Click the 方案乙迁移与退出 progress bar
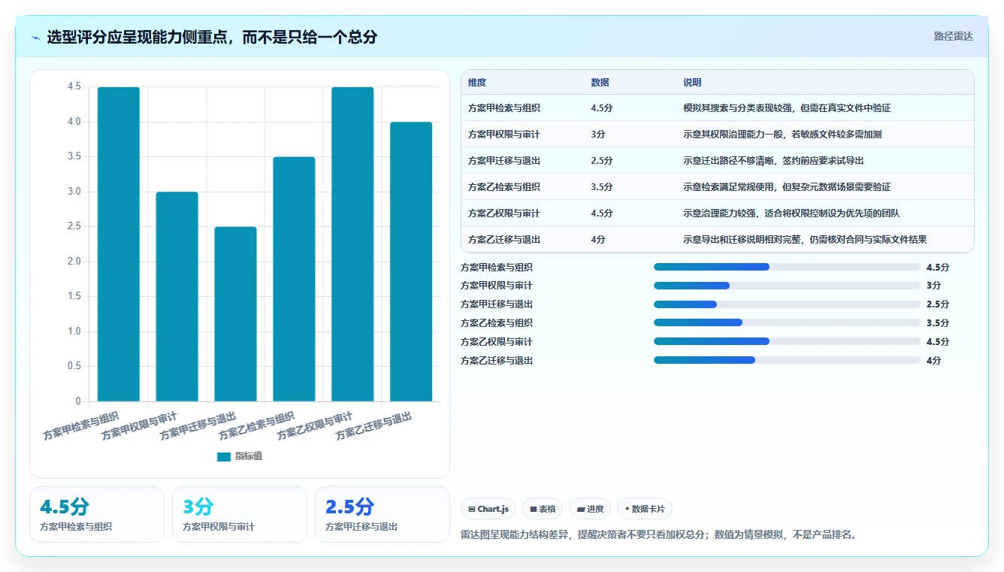Screen dimensions: 1004x572 pyautogui.click(x=787, y=360)
